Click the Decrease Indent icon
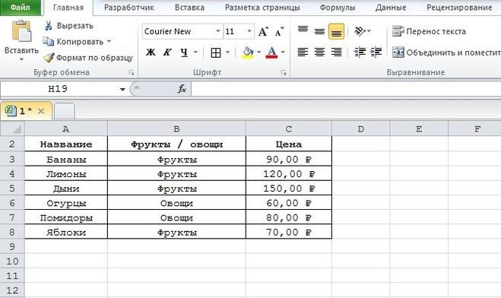 (x=360, y=52)
